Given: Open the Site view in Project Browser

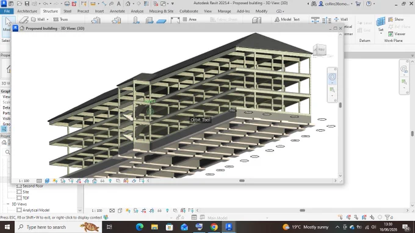Looking at the screenshot, I should point(26,192).
